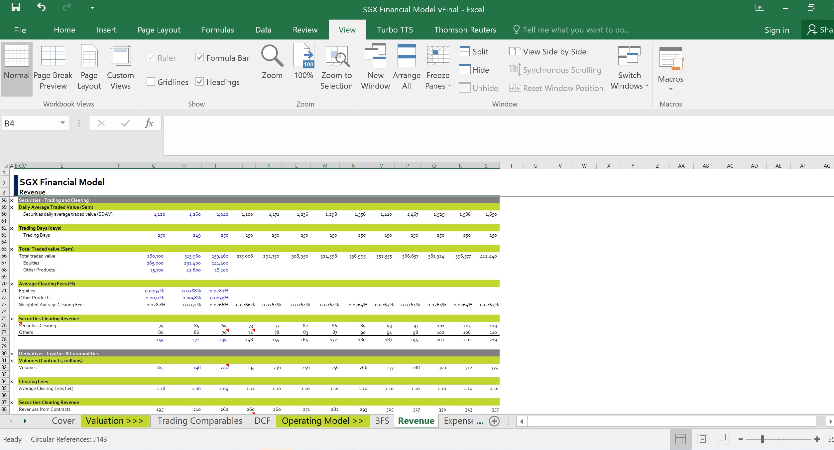Switch to the Insert ribbon tab
This screenshot has width=834, height=450.
click(x=106, y=30)
